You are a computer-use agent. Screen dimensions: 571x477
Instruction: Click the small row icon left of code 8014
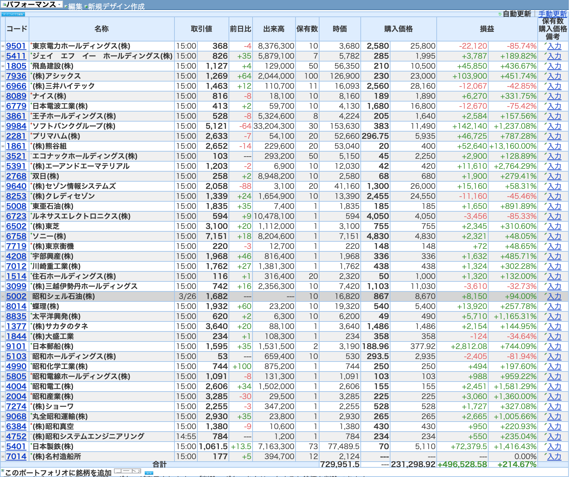[3, 306]
